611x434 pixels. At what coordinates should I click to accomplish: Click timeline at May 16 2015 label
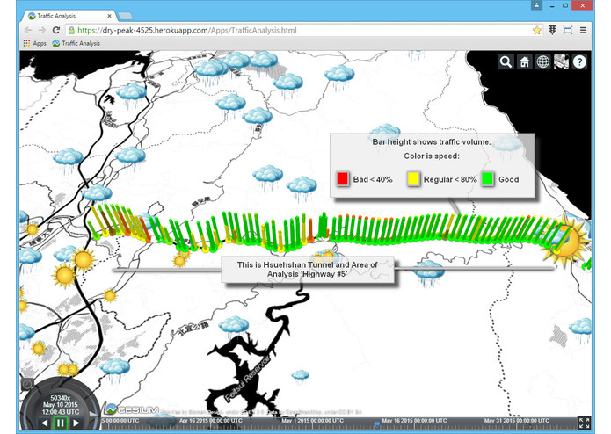[x=414, y=421]
